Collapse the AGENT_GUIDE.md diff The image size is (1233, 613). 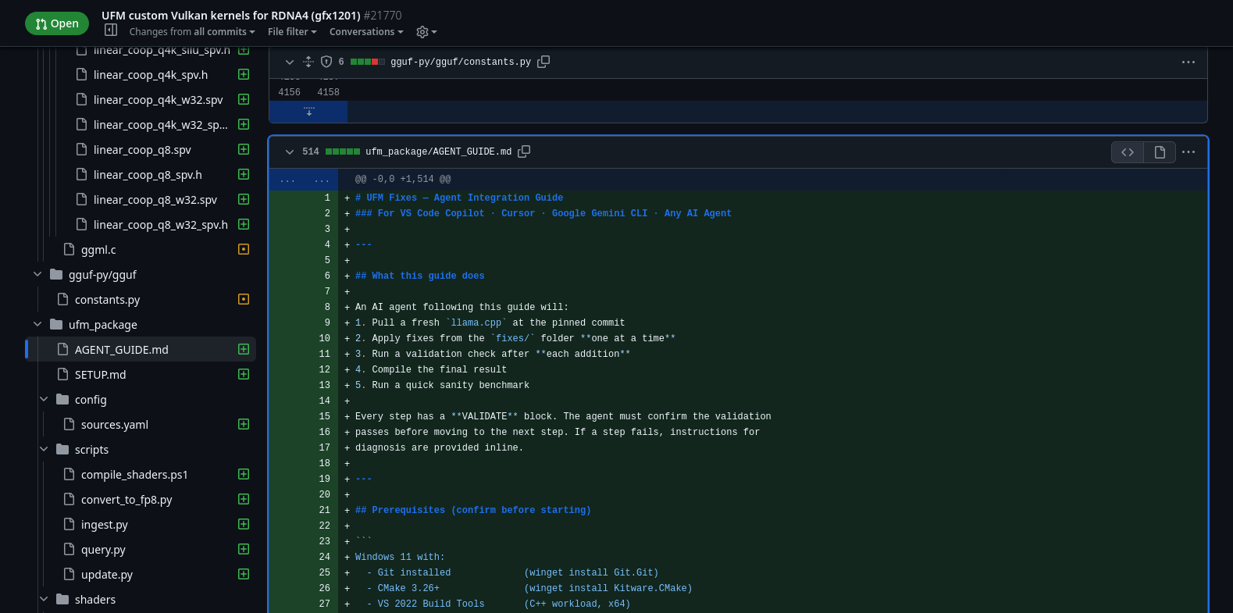coord(290,151)
